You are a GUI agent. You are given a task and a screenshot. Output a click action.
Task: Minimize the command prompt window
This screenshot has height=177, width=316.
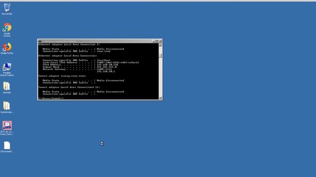click(x=154, y=41)
